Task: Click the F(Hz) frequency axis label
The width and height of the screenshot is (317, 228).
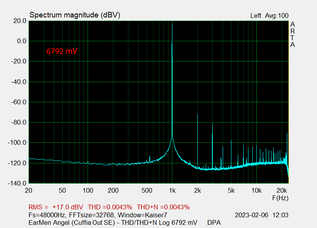Action: 280,197
